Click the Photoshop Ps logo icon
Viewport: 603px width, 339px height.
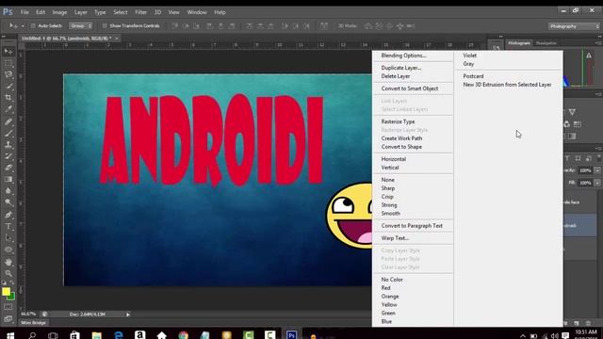click(x=8, y=12)
